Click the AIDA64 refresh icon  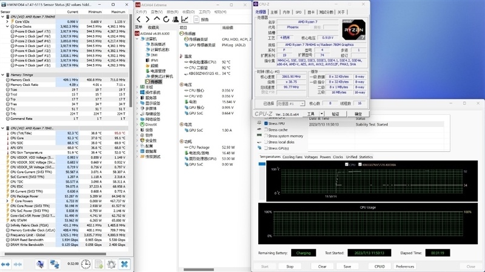166,20
